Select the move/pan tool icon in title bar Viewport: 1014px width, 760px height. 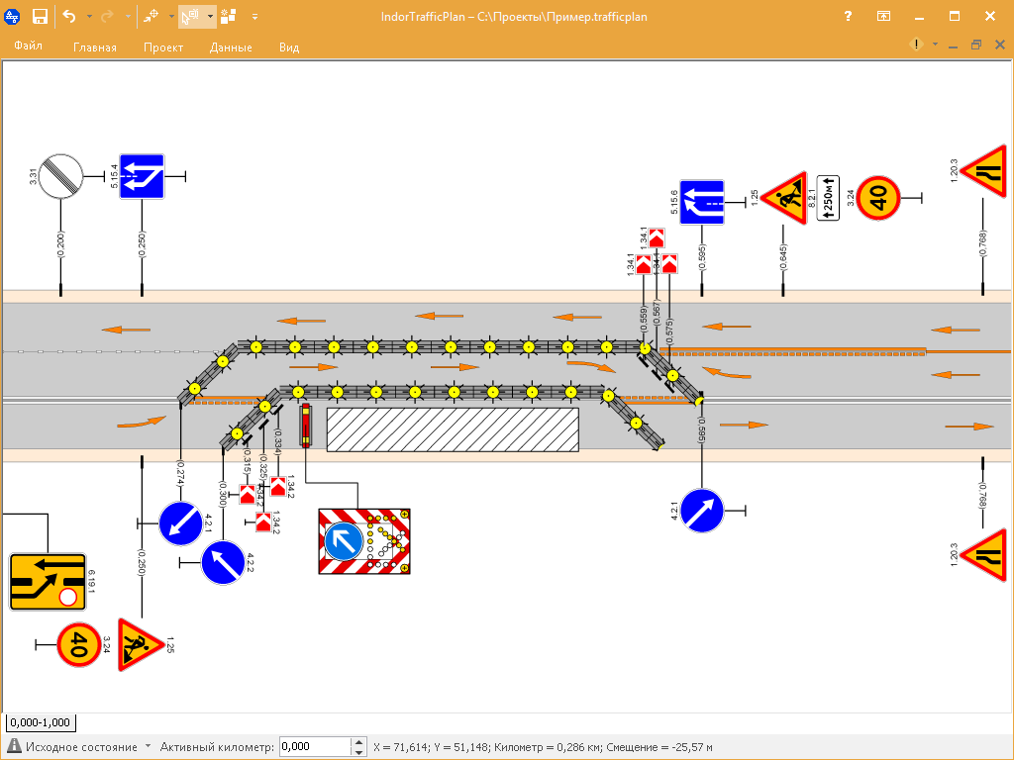pos(151,16)
